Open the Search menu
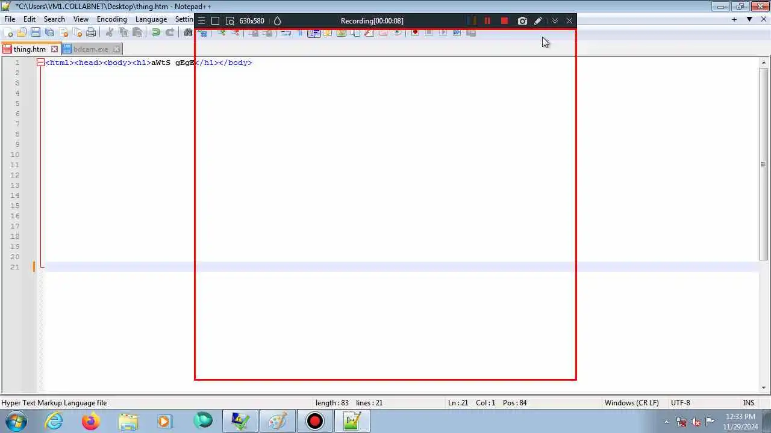The height and width of the screenshot is (433, 771). tap(54, 19)
